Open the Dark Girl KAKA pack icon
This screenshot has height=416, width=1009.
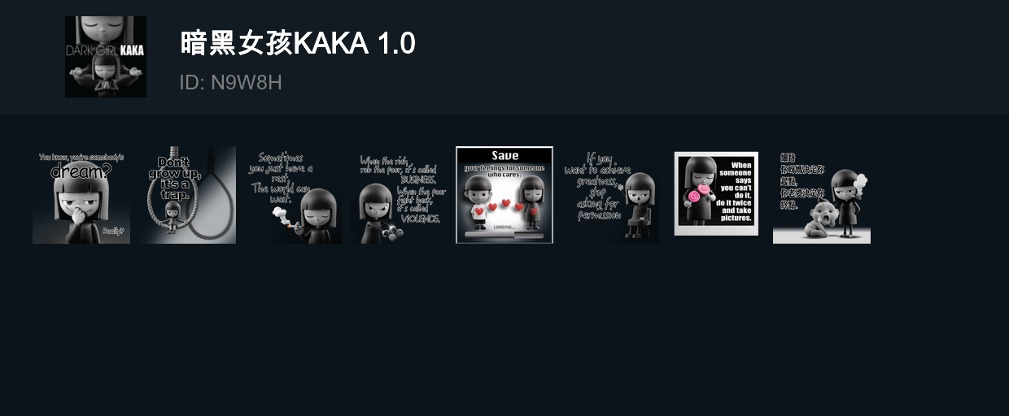(x=106, y=57)
